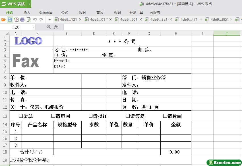
Task: Switch to the 4de9...471 document tab
Action: [x=187, y=20]
